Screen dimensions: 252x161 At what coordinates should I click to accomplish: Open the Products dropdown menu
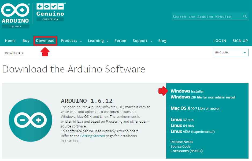(x=71, y=41)
